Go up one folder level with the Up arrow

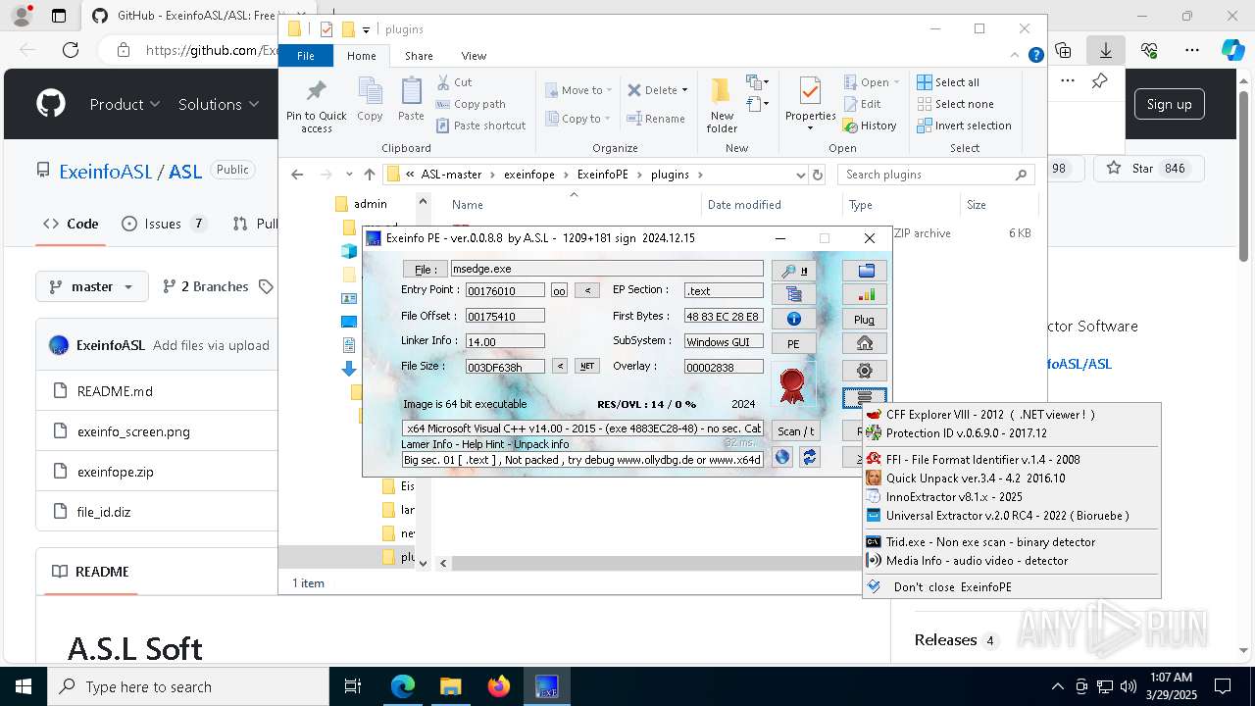point(369,175)
